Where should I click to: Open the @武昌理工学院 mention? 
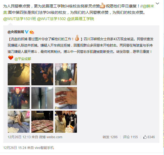[x=80, y=19]
